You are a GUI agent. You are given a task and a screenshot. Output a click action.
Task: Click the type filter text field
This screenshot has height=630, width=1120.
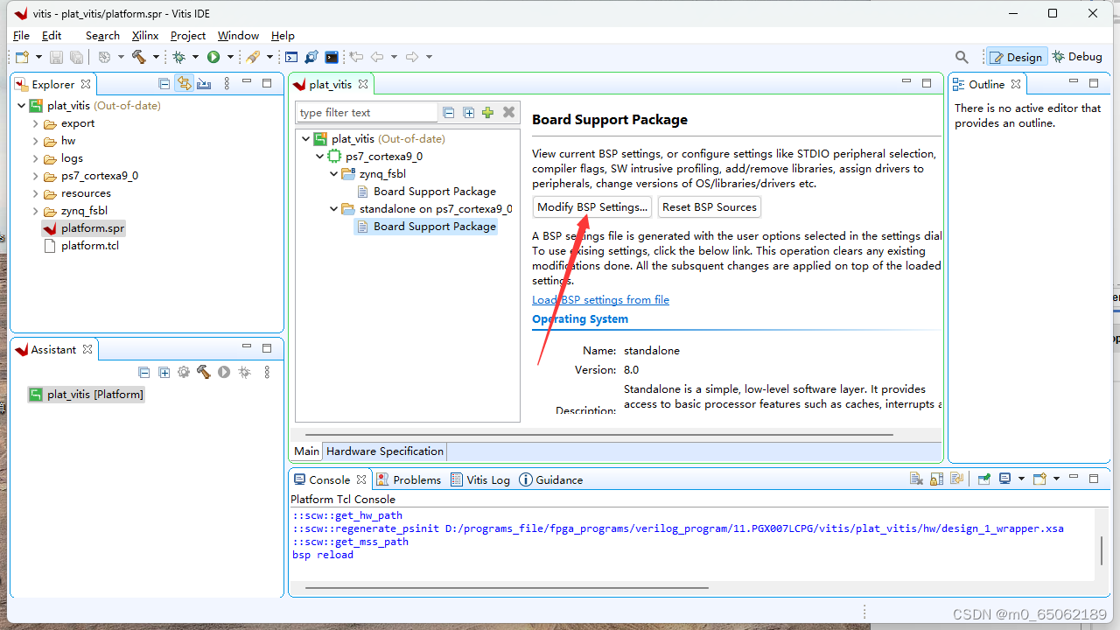point(366,112)
